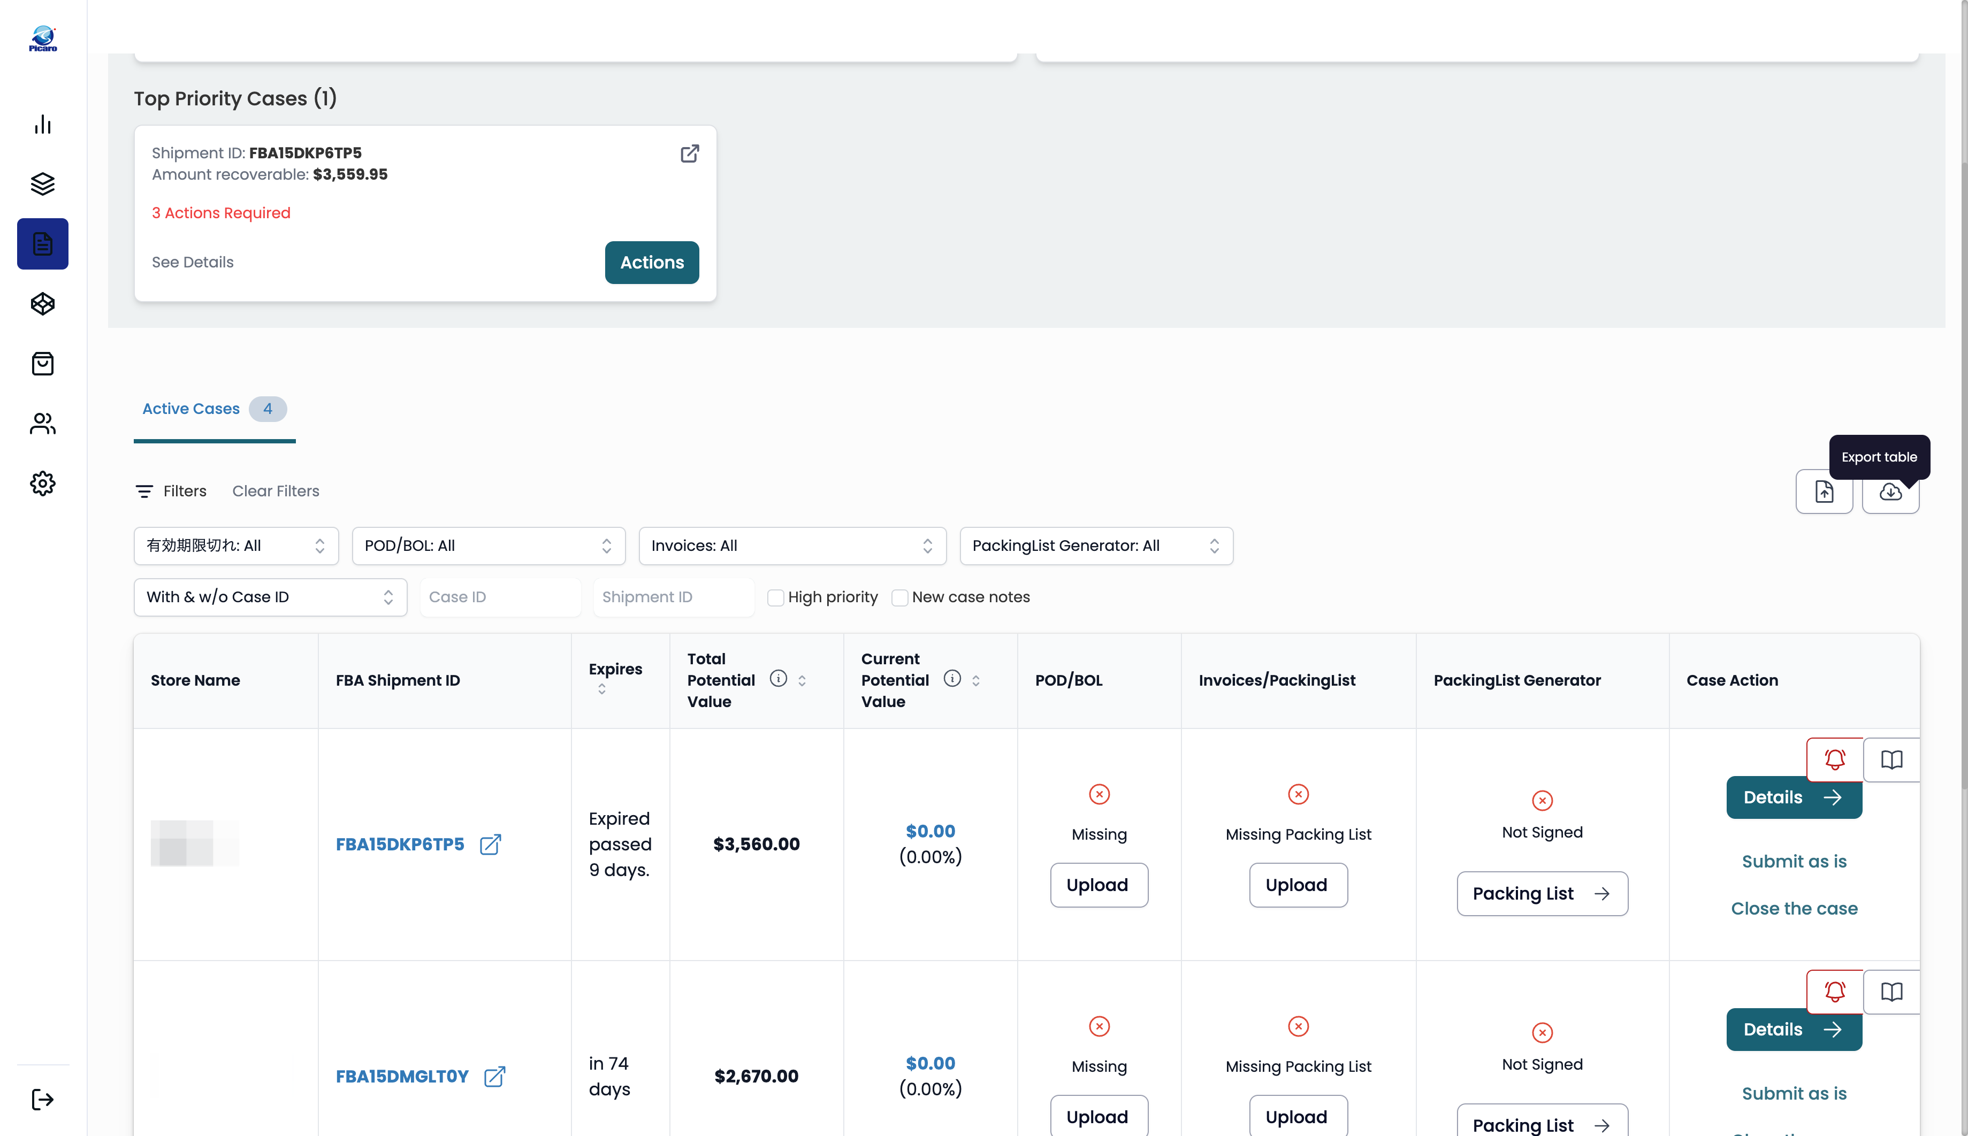Open the Invoices: All dropdown
Viewport: 1968px width, 1136px height.
coord(792,546)
